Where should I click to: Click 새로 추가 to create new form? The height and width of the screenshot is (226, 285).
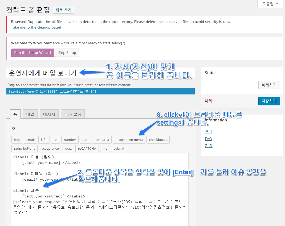[x=63, y=9]
